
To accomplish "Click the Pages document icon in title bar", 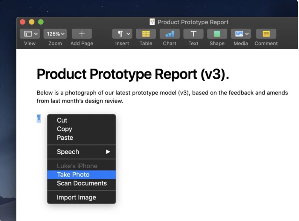I will click(152, 22).
